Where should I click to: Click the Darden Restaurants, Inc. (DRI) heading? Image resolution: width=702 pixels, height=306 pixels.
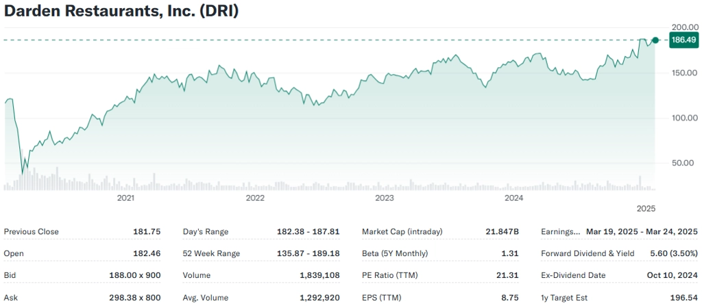pos(121,11)
